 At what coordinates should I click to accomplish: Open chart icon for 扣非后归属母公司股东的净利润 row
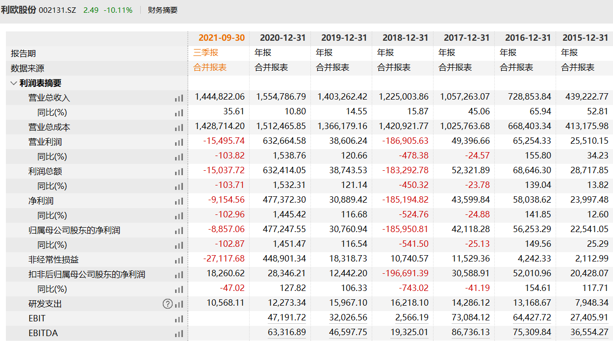[x=179, y=275]
